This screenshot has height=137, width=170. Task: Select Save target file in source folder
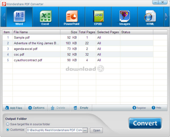(28, 124)
